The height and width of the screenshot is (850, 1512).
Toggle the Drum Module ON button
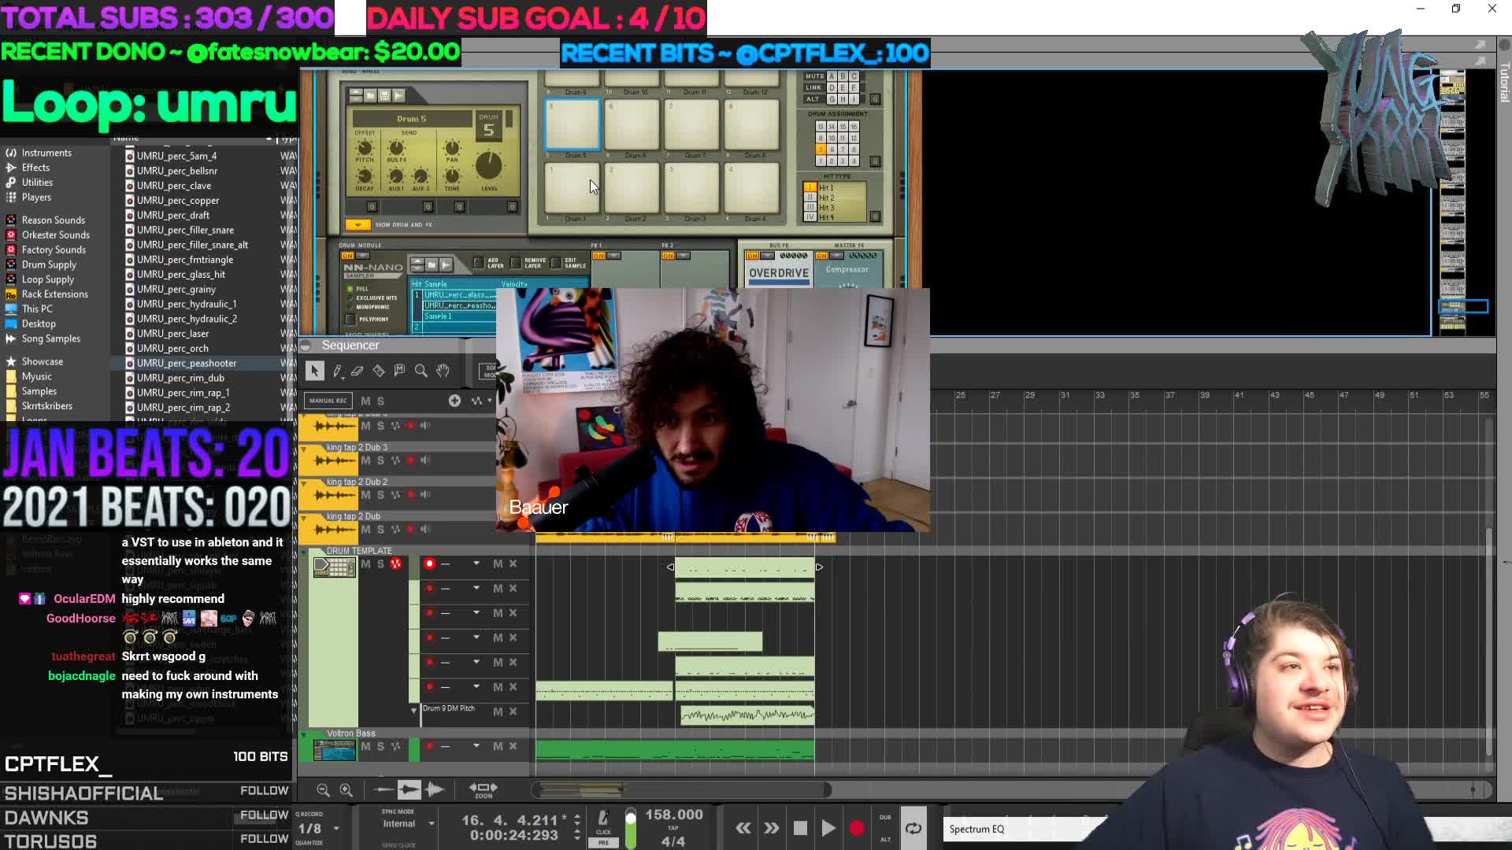tap(347, 256)
